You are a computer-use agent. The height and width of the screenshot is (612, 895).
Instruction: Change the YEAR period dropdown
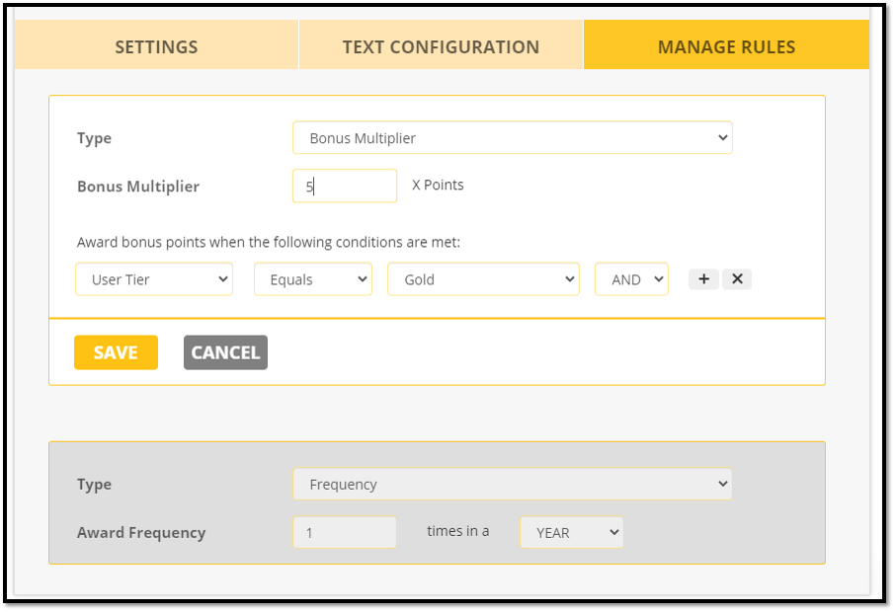point(571,533)
